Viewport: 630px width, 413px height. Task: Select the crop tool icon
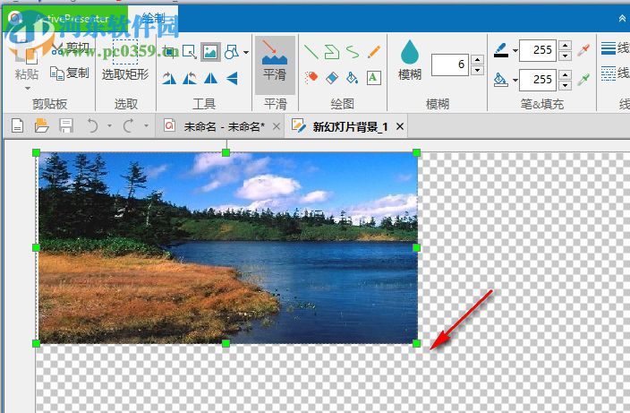coord(170,51)
